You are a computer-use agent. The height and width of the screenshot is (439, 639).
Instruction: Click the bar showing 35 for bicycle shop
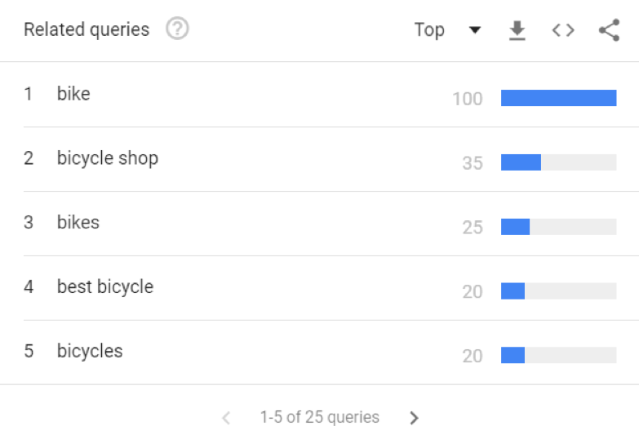558,162
